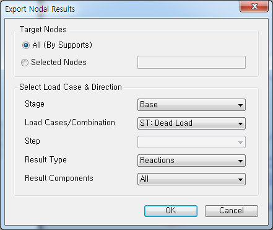This screenshot has width=273, height=230.
Task: Click the Selected Nodes label text
Action: [59, 63]
